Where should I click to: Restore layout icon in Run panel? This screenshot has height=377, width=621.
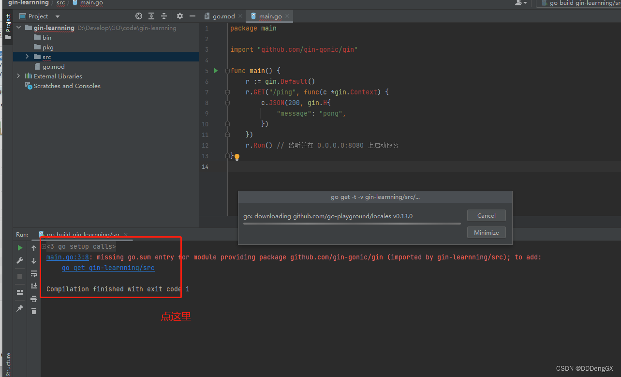[20, 292]
